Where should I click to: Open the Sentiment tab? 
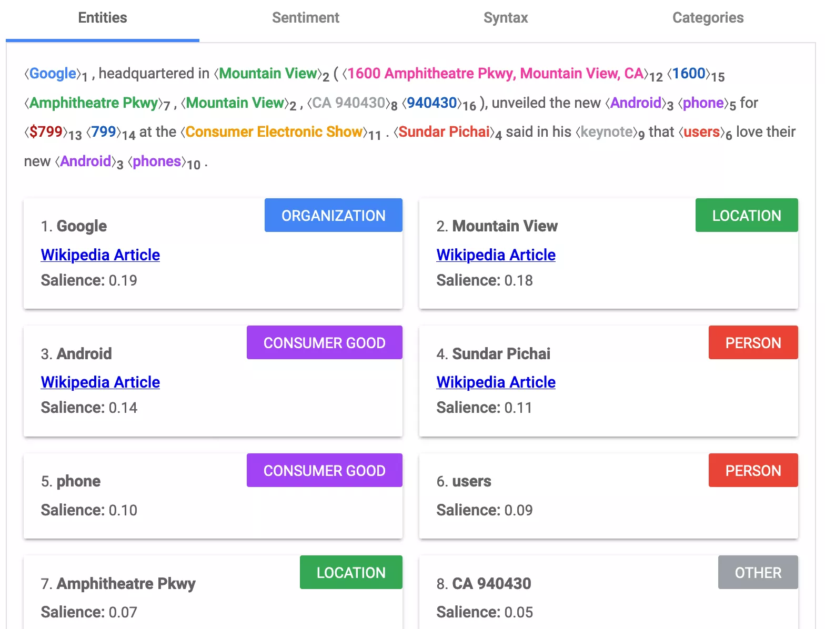coord(306,18)
